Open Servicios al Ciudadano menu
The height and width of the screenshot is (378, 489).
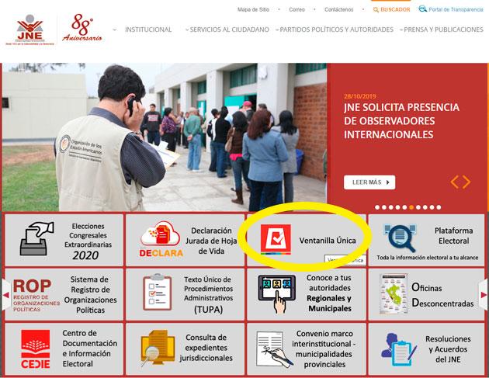click(x=229, y=29)
